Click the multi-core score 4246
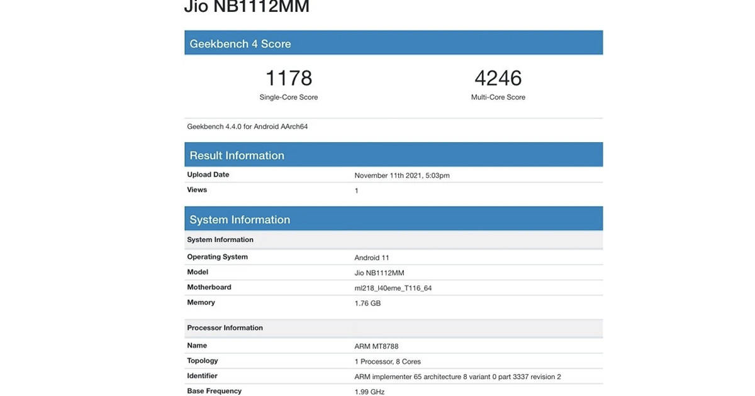Screen dimensions: 755x396 [497, 78]
